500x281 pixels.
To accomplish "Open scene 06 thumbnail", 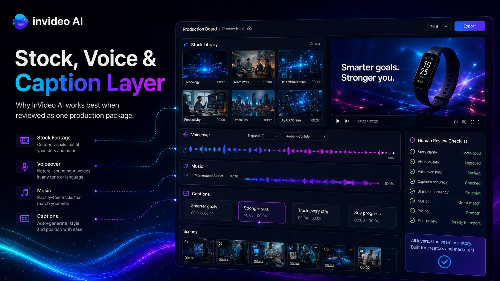I will (x=369, y=259).
